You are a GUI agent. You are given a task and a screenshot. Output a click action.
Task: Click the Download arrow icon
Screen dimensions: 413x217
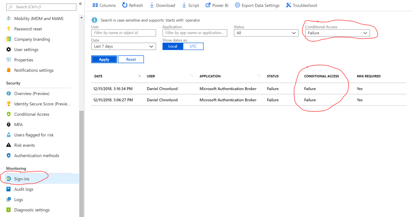click(x=152, y=5)
